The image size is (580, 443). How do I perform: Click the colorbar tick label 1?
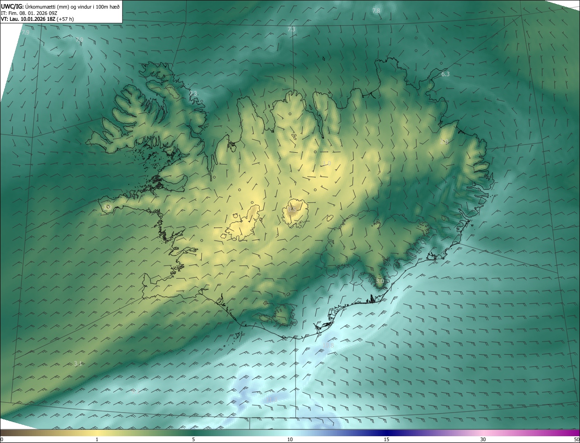tap(97, 439)
